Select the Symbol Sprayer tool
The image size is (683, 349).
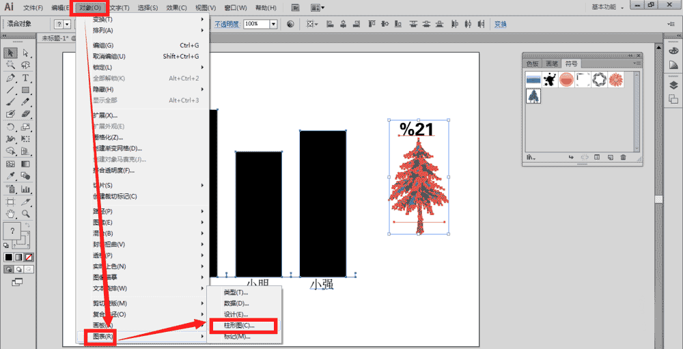11,189
